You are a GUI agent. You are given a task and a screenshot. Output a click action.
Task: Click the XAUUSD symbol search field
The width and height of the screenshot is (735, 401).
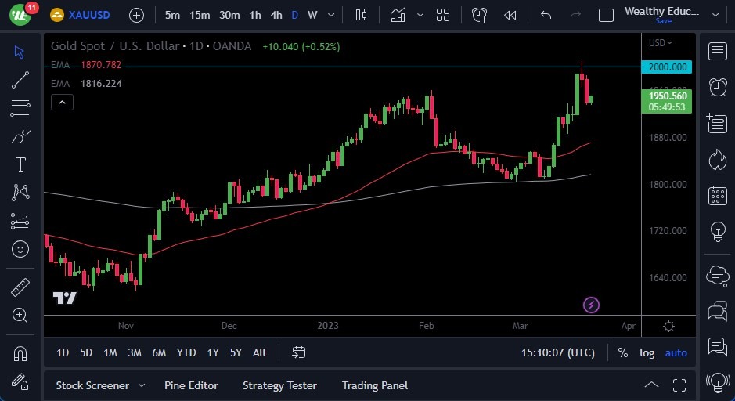click(x=88, y=15)
